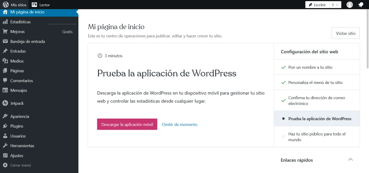Open Apariencia menu item

coord(39,116)
